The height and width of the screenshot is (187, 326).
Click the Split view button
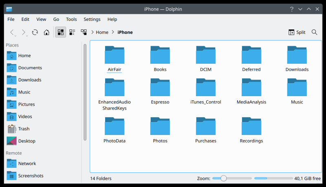coord(297,32)
